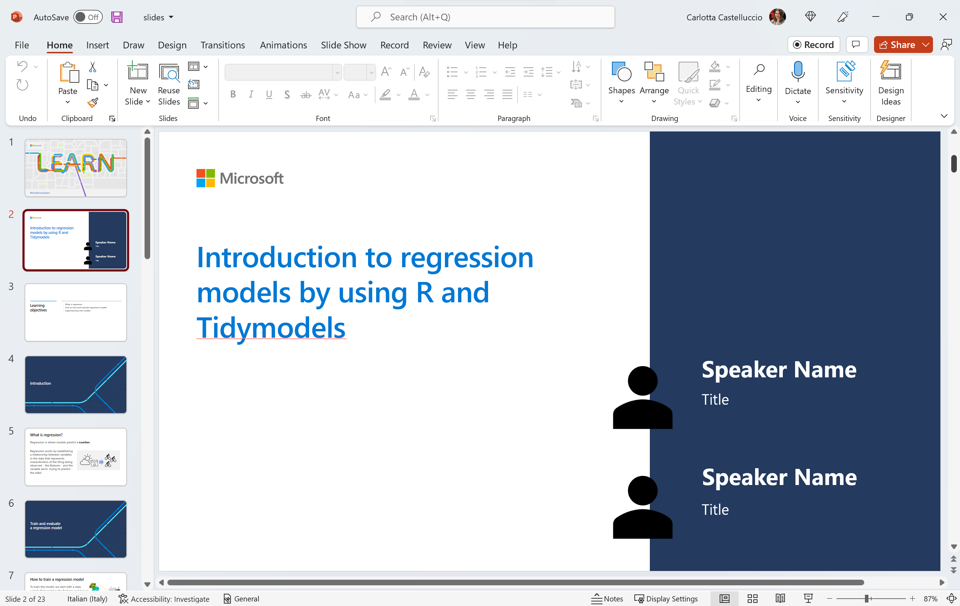
Task: Click the Format Painter brush icon
Action: pyautogui.click(x=93, y=103)
